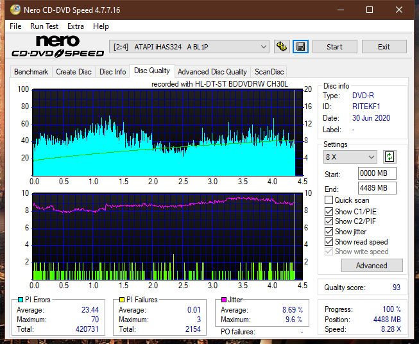Click the PI Errors average 23.44
This screenshot has height=344, width=419.
(90, 310)
